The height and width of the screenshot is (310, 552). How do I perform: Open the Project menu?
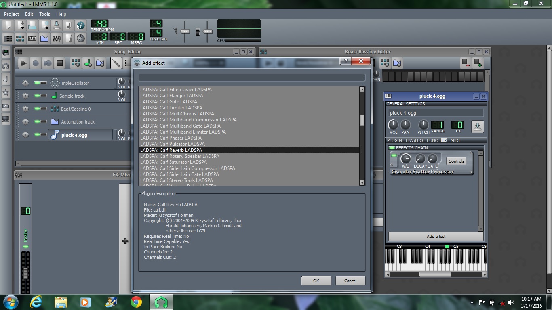(12, 14)
